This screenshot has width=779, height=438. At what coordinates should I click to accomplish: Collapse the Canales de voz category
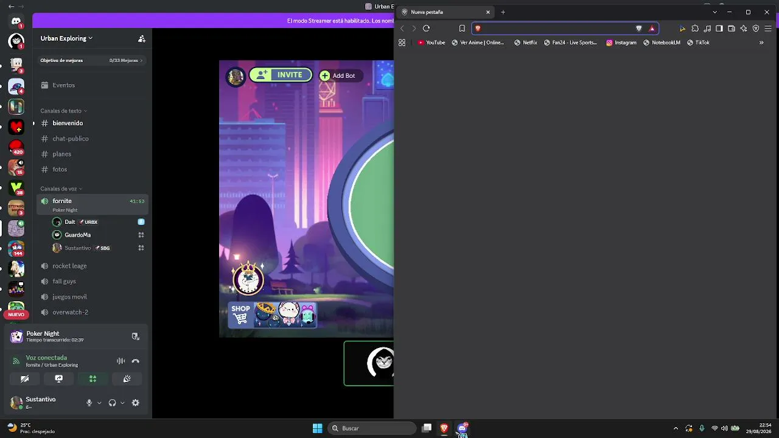(61, 189)
